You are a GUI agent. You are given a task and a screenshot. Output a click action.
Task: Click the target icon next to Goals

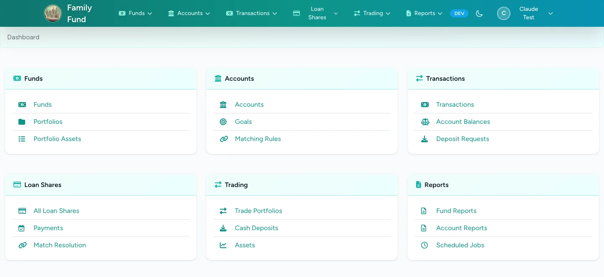(x=223, y=122)
